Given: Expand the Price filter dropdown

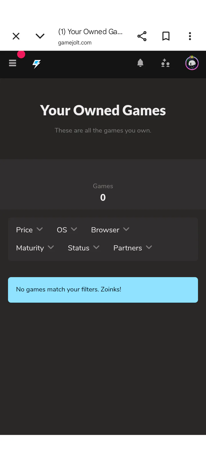Looking at the screenshot, I should 29,230.
